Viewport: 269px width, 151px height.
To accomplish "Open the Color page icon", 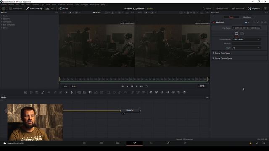I will [151, 143].
